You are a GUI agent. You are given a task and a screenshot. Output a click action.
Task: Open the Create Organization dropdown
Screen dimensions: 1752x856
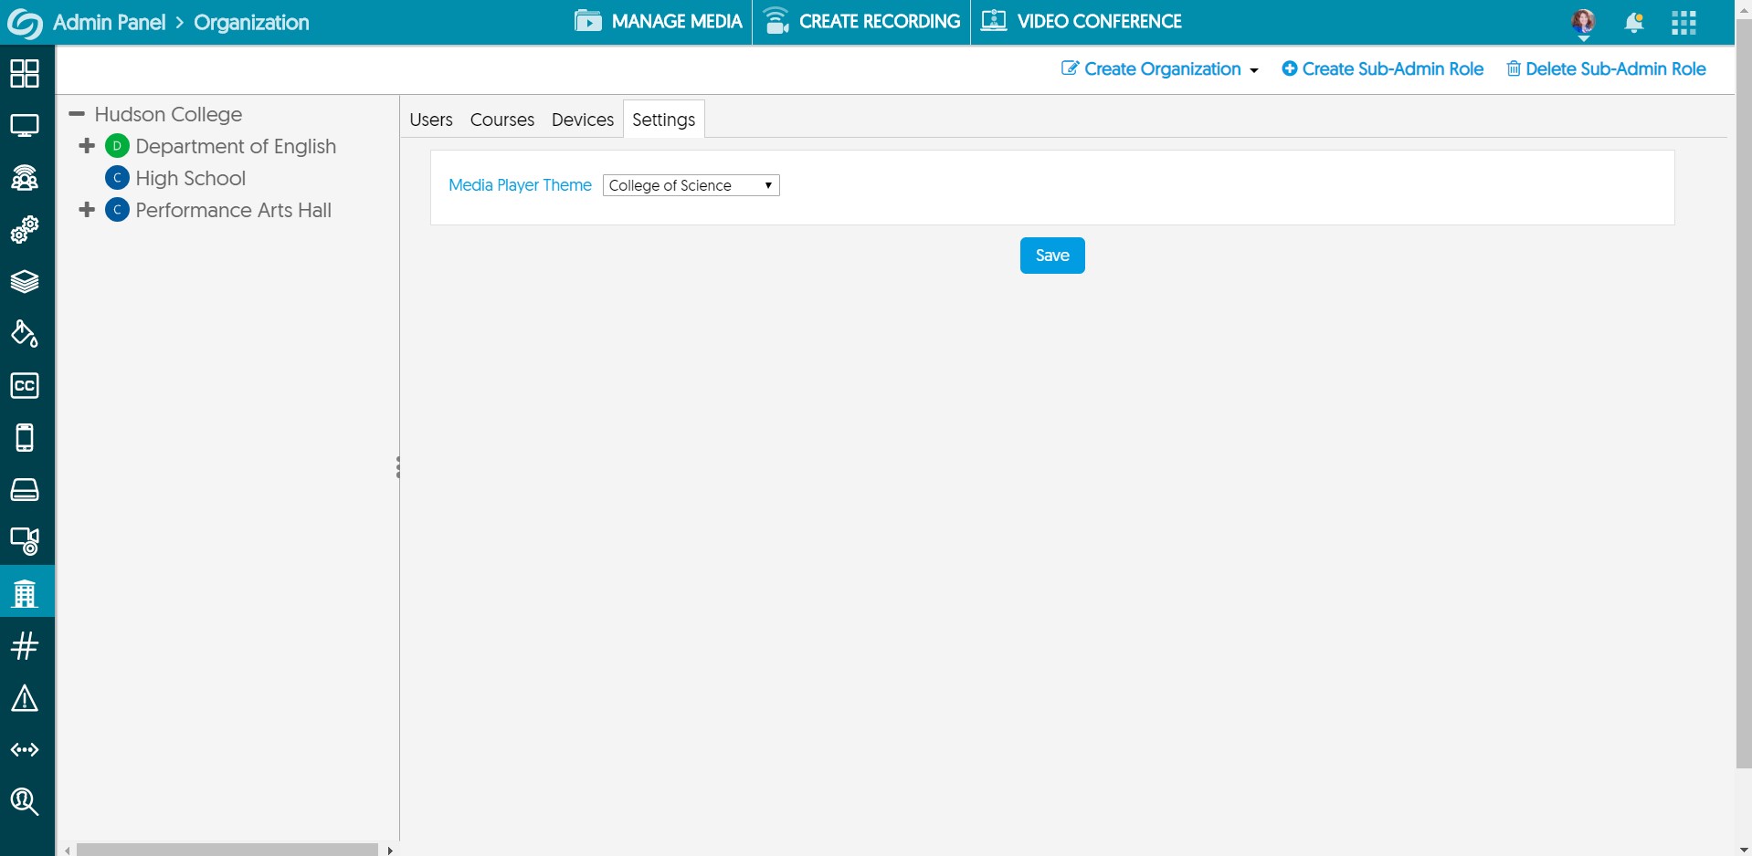(x=1160, y=69)
